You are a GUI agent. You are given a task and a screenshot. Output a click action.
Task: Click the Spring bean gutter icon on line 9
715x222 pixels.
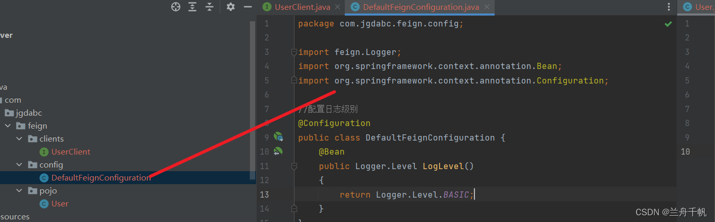pyautogui.click(x=278, y=137)
